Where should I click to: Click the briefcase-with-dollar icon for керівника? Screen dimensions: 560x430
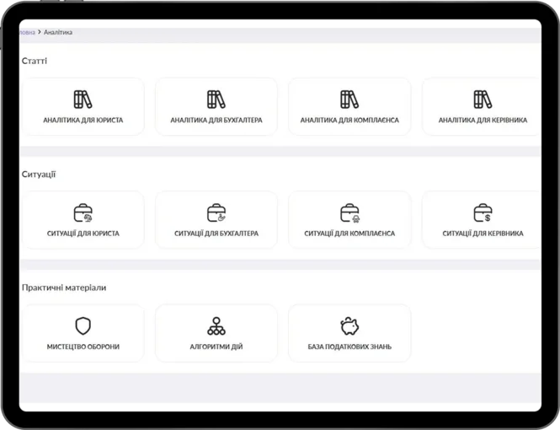[x=483, y=213]
